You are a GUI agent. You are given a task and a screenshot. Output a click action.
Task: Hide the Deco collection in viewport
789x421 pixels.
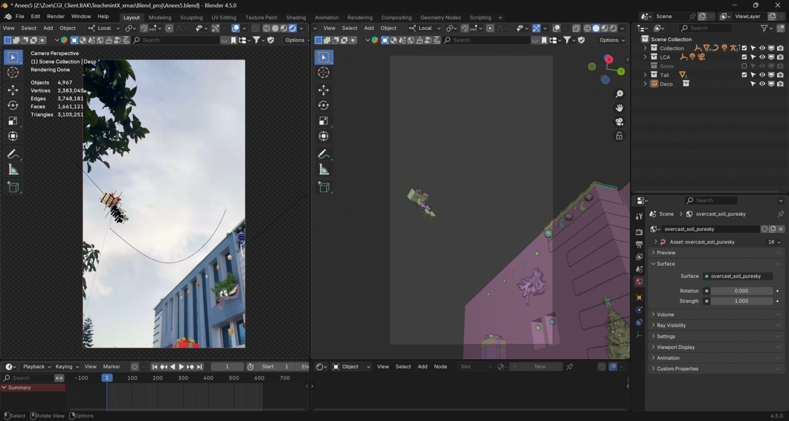762,84
